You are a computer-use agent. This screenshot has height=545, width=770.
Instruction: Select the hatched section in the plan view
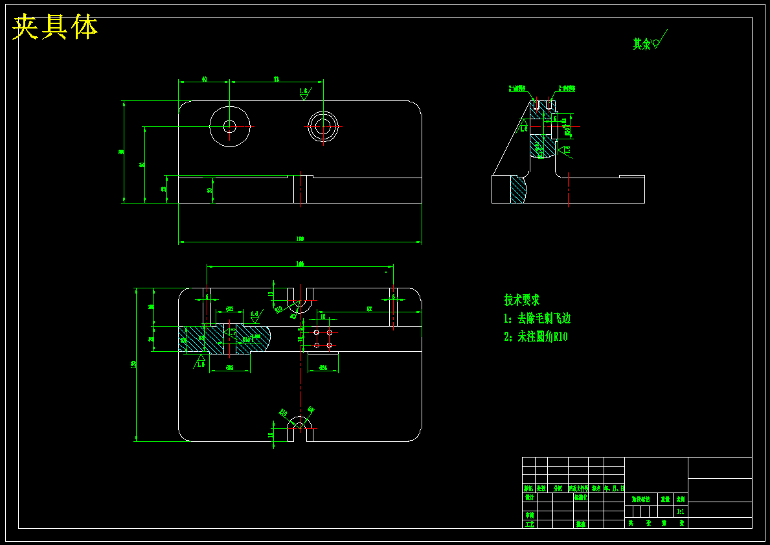225,338
